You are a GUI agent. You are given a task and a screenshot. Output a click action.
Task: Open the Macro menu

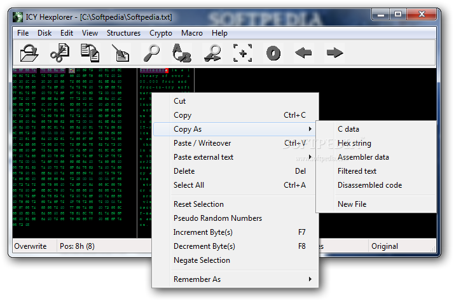click(192, 33)
